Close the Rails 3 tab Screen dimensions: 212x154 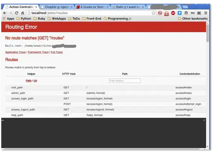[143, 7]
